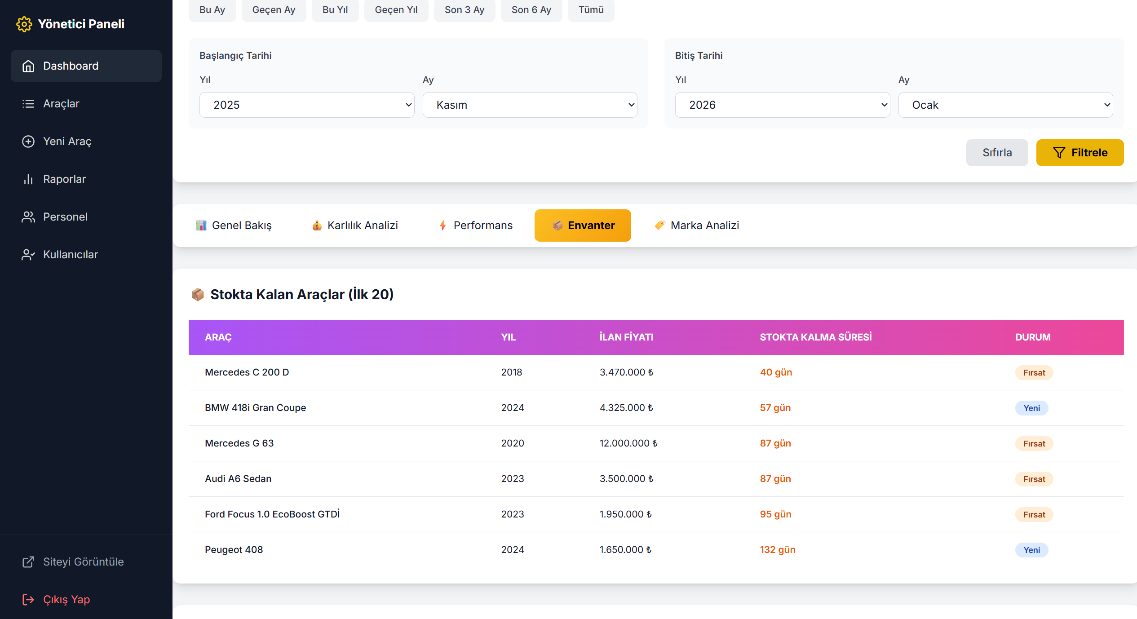Open the start month dropdown showing Kasım
1137x619 pixels.
(530, 105)
